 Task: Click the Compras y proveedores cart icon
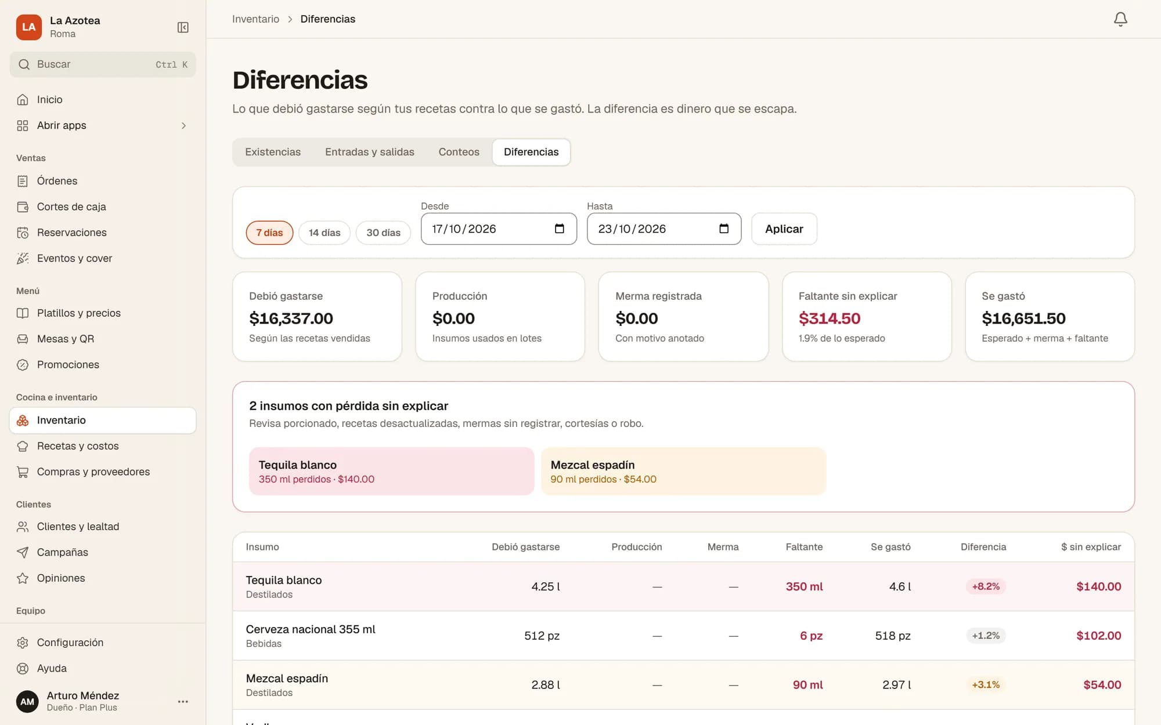[23, 472]
